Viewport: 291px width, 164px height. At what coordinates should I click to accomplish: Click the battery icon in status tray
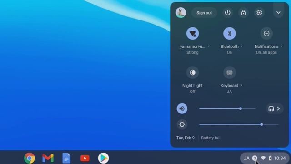click(270, 158)
